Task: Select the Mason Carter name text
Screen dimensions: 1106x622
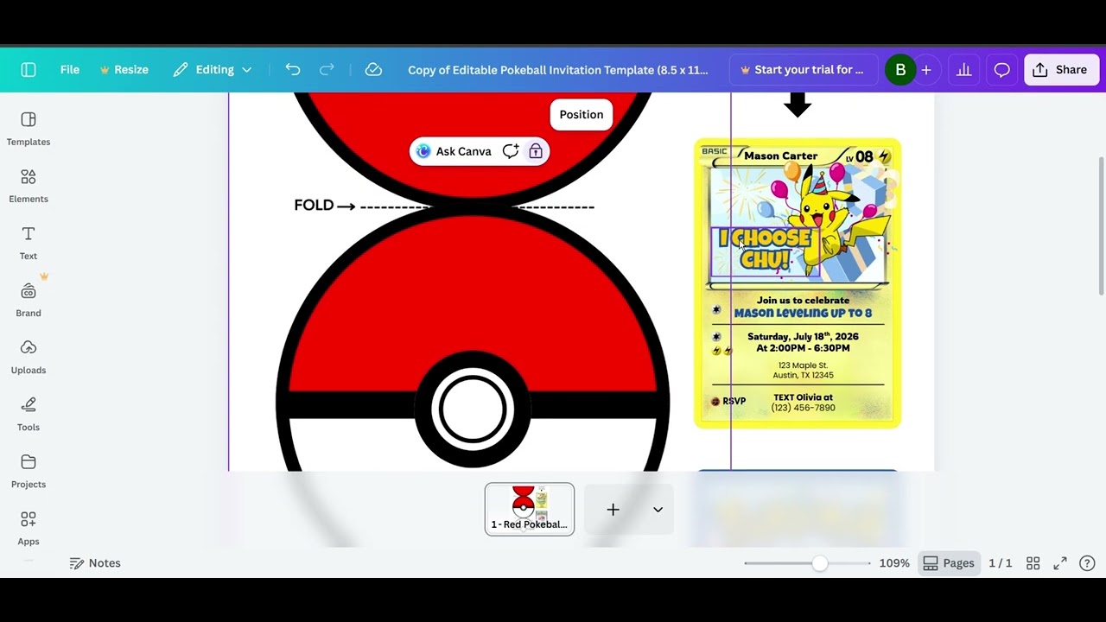Action: pyautogui.click(x=781, y=156)
